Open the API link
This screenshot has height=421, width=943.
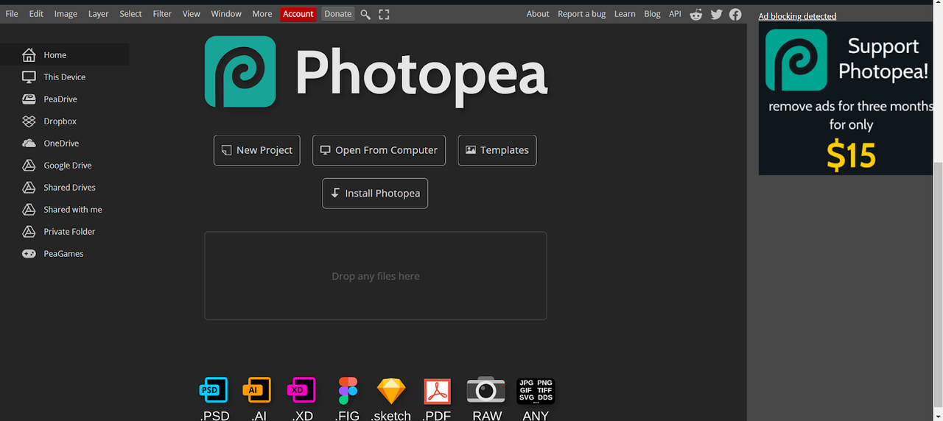coord(675,14)
